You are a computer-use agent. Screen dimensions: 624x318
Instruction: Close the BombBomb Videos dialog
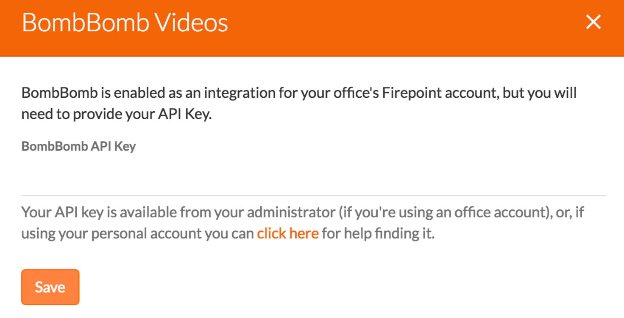(x=593, y=22)
